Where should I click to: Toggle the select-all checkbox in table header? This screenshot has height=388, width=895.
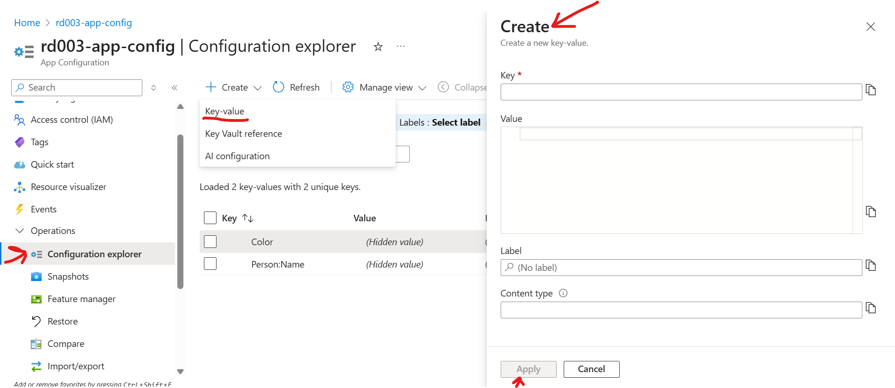[210, 218]
